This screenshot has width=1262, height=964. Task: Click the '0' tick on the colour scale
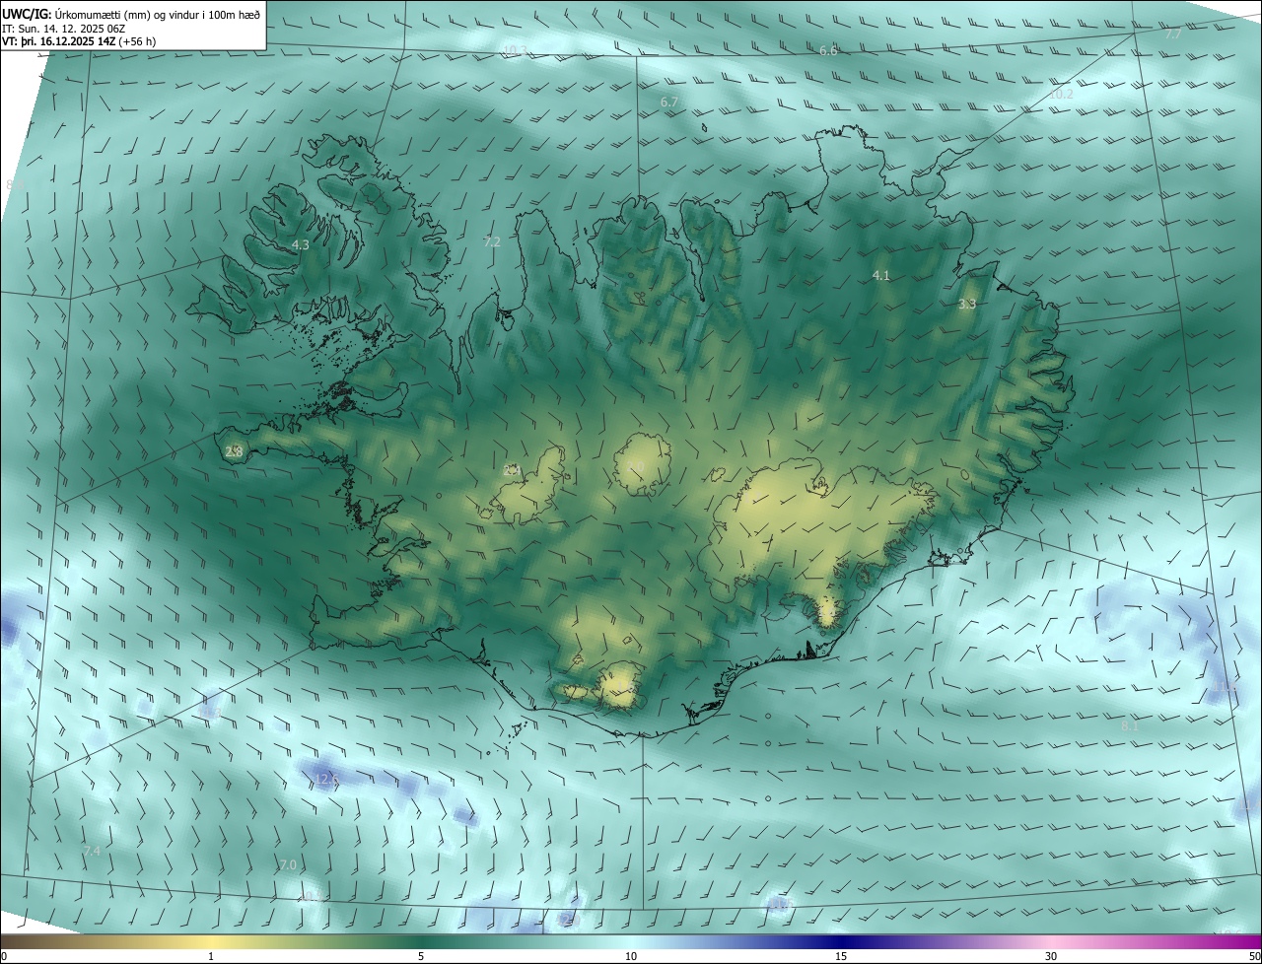click(x=4, y=956)
